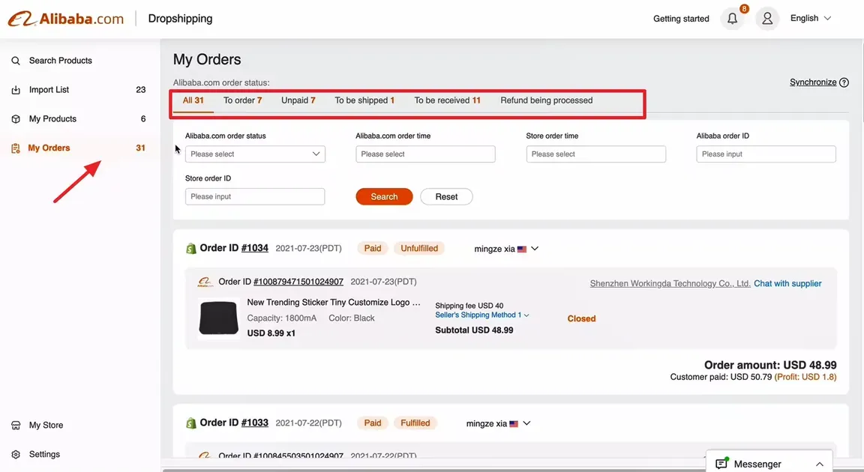Click the Search Products magnifier icon
This screenshot has width=864, height=472.
(16, 61)
